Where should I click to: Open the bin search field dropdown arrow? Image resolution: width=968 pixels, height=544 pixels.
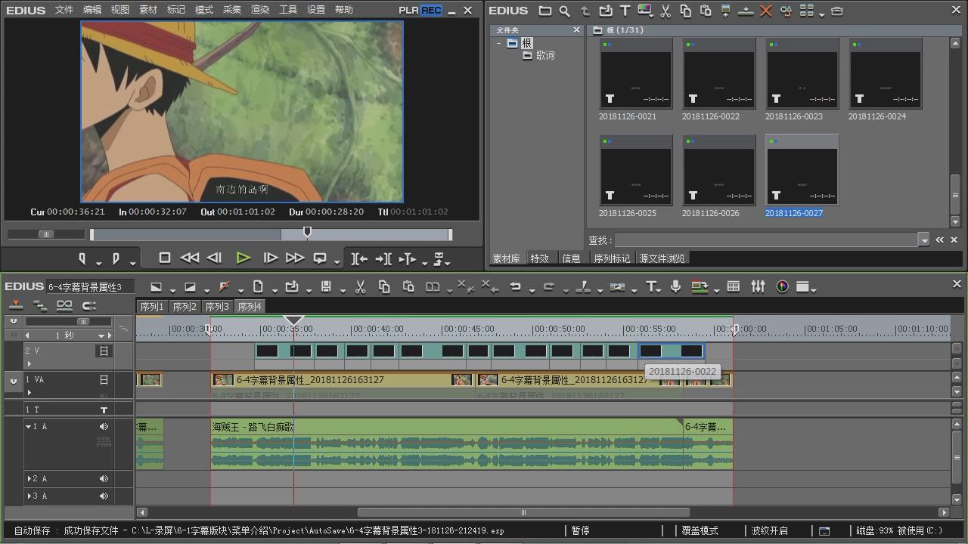click(923, 240)
